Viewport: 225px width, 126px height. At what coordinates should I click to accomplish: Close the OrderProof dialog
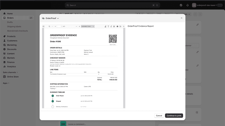coord(182,18)
